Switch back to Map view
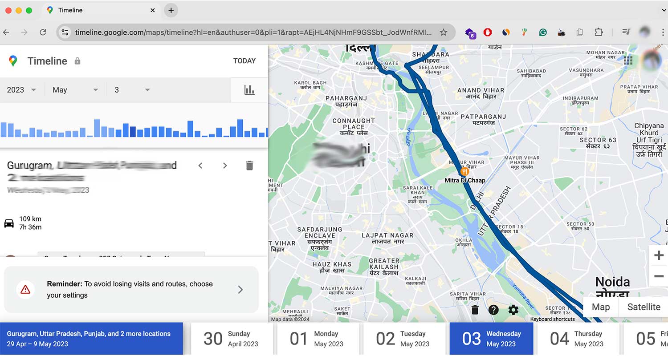Screen dimensions: 668x356 (x=601, y=307)
